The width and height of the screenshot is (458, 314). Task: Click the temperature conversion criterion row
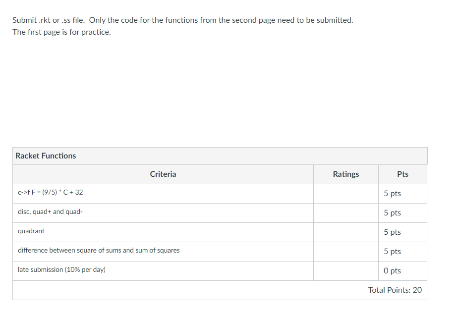(51, 192)
